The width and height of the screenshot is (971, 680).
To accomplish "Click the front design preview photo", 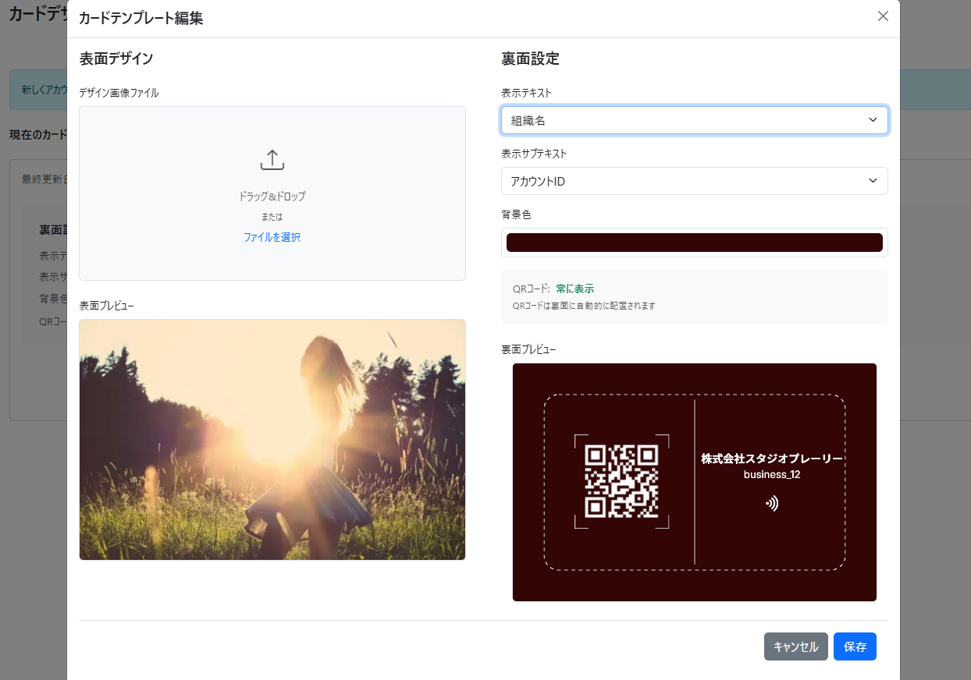I will pos(272,439).
